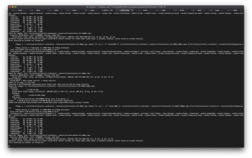Click the terminal cursor block at the prompt

[9, 146]
